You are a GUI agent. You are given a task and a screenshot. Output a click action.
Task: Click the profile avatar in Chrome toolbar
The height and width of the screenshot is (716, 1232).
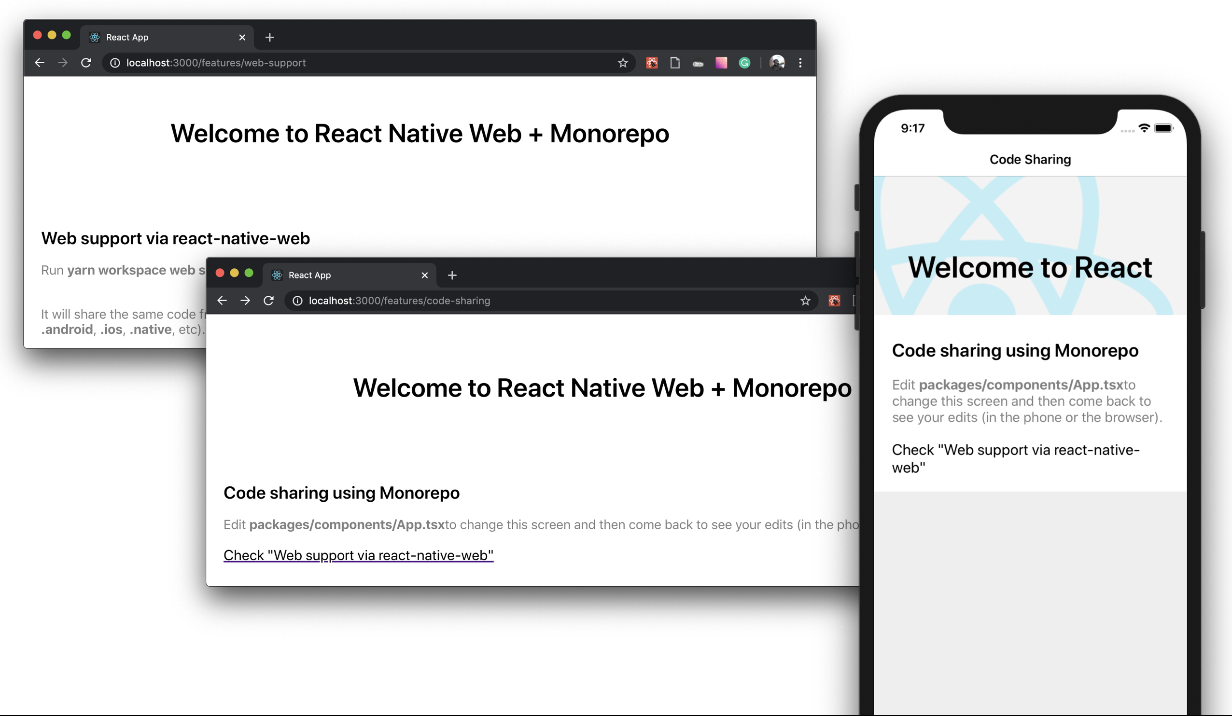pyautogui.click(x=777, y=63)
